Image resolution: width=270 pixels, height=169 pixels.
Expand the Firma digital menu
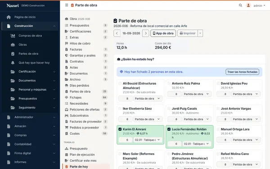pos(31,153)
